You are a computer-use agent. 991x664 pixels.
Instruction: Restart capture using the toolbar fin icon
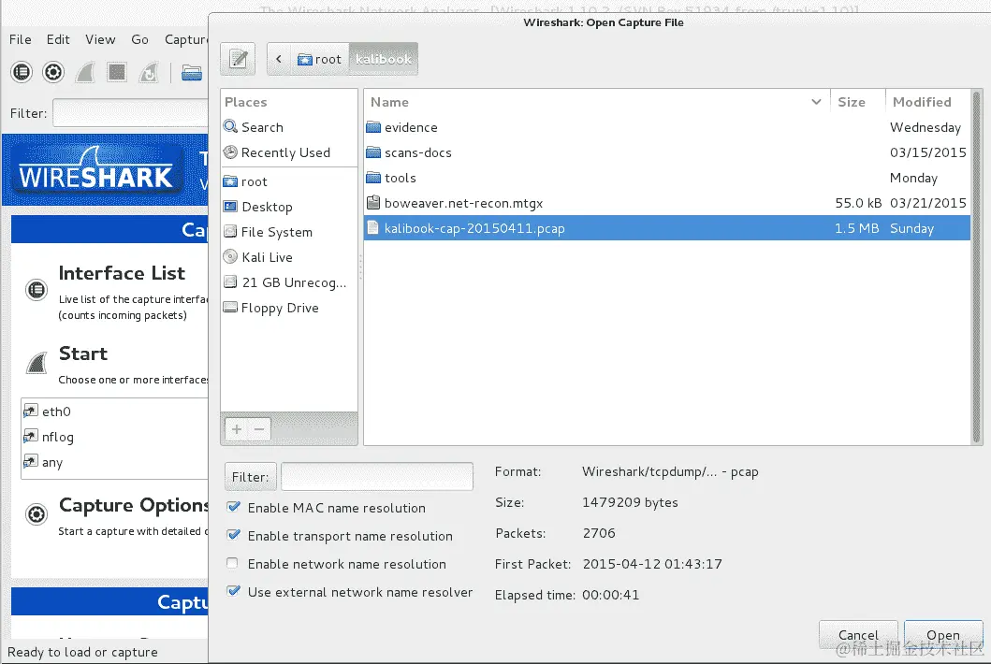pos(149,72)
